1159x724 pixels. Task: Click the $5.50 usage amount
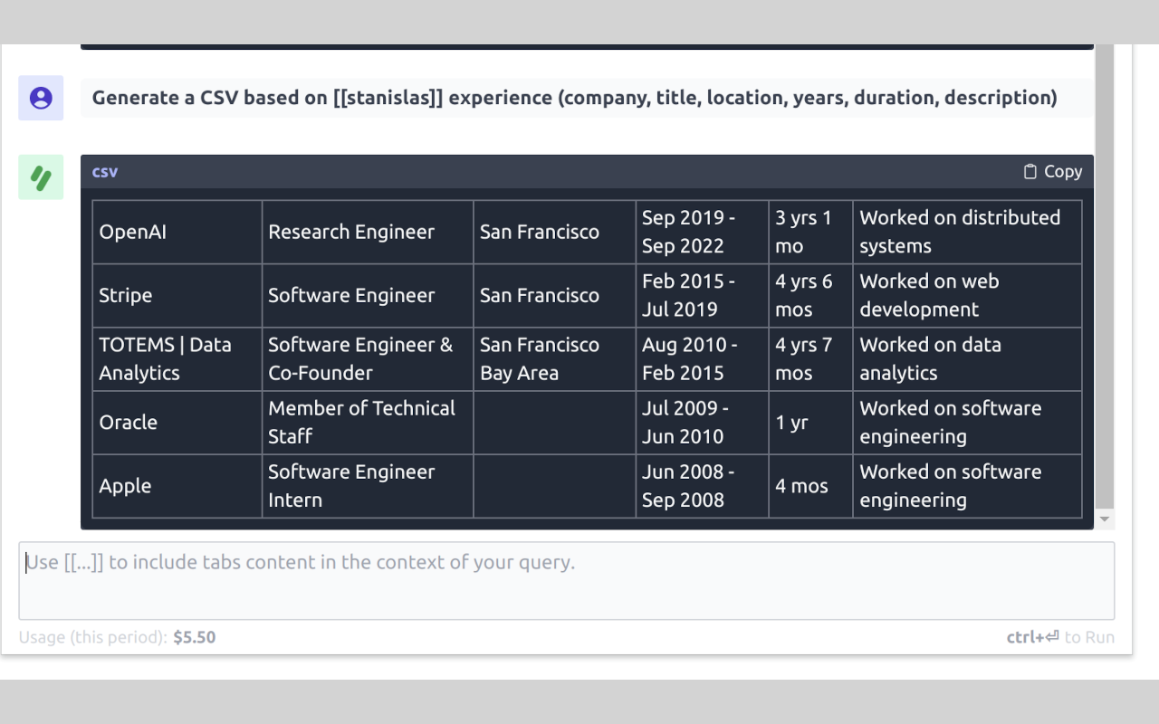click(x=195, y=637)
